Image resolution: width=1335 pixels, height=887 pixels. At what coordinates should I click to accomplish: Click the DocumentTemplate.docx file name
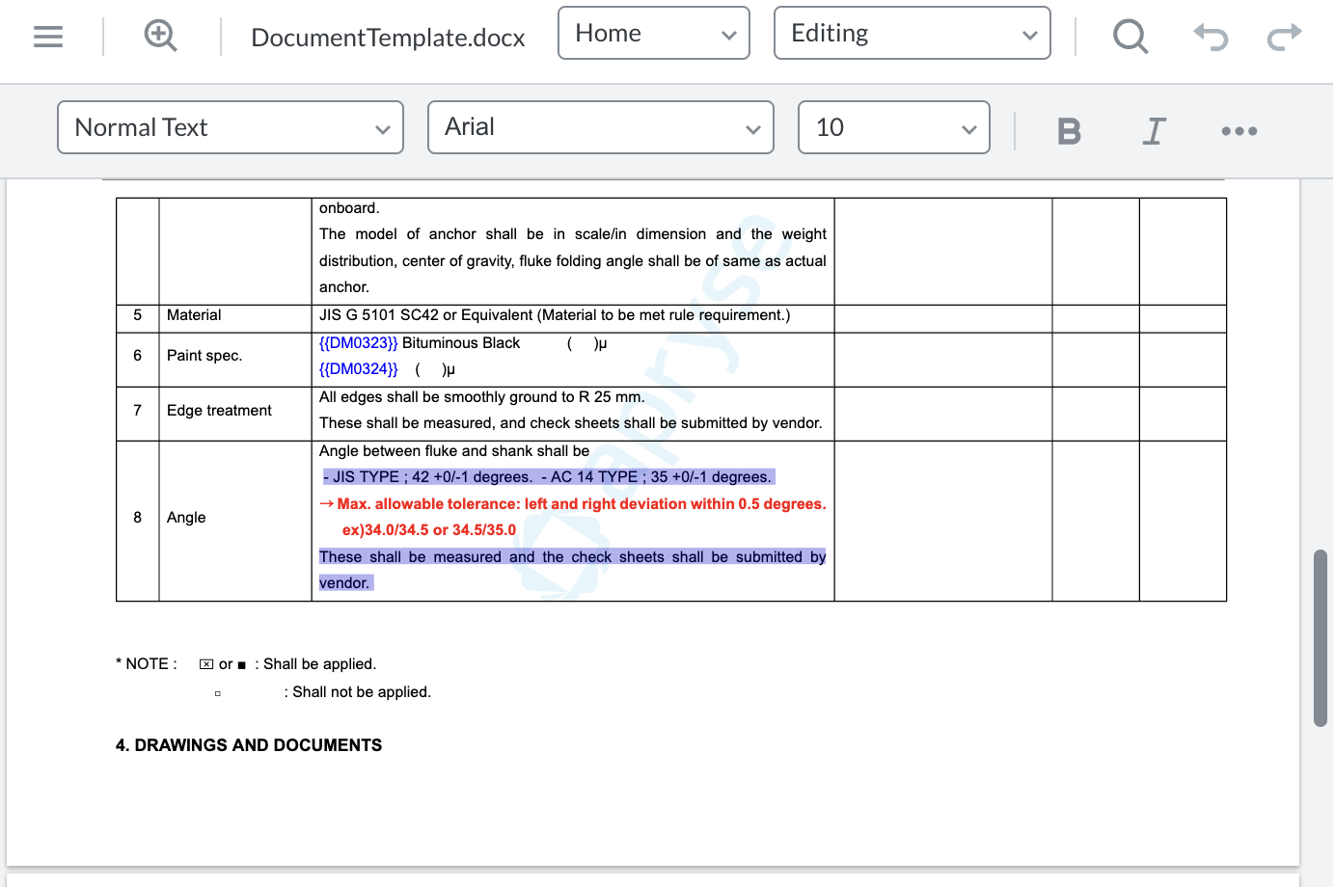point(388,38)
